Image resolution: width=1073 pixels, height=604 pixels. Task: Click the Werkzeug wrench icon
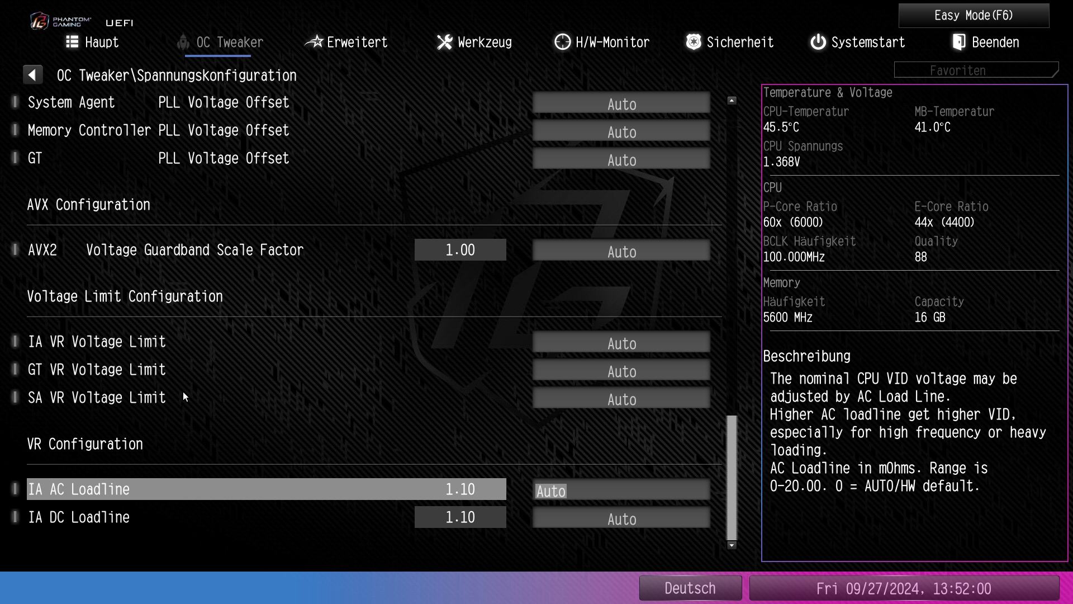pos(444,42)
